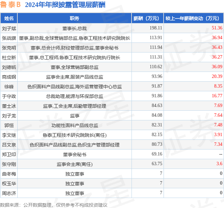Screen dimensions: 224x208
Task: Select the name 徐峰
Action: (9, 87)
